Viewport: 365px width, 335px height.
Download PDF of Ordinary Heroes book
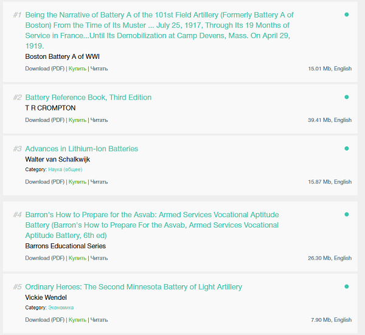click(x=45, y=320)
